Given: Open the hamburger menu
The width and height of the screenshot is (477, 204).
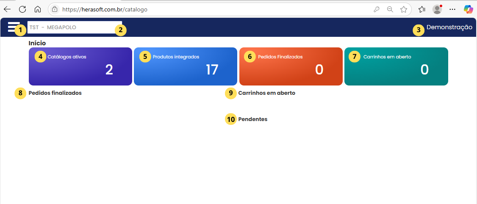Looking at the screenshot, I should [x=14, y=27].
